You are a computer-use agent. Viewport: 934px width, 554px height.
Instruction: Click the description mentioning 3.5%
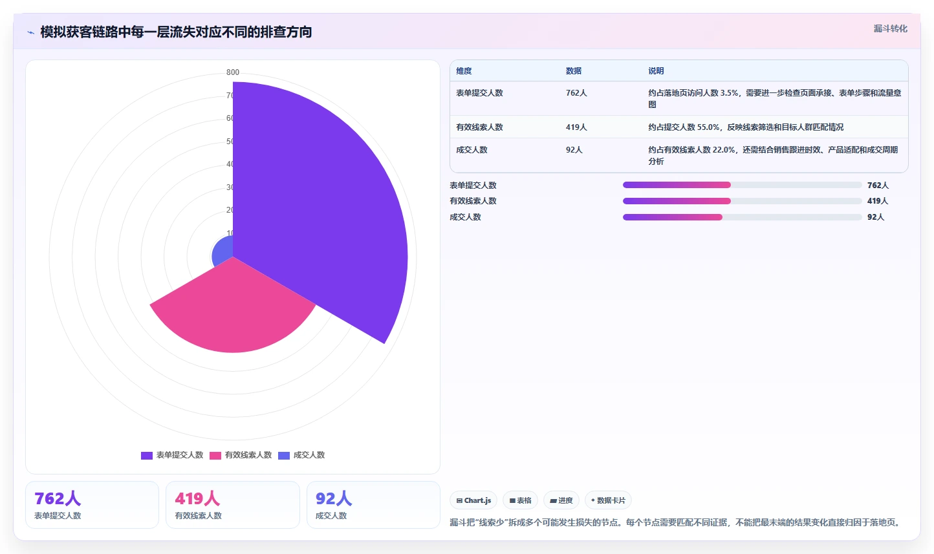click(x=775, y=98)
